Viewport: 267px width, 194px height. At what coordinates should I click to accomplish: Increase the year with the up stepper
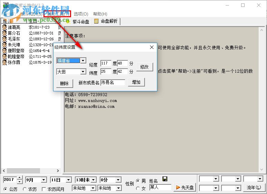[20, 178]
